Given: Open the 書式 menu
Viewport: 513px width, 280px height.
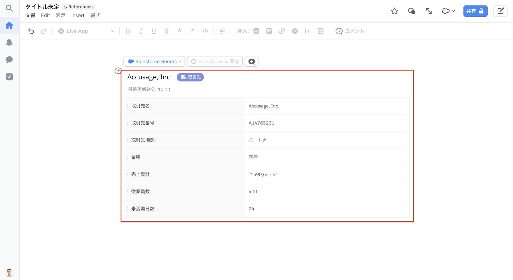Looking at the screenshot, I should pyautogui.click(x=95, y=15).
